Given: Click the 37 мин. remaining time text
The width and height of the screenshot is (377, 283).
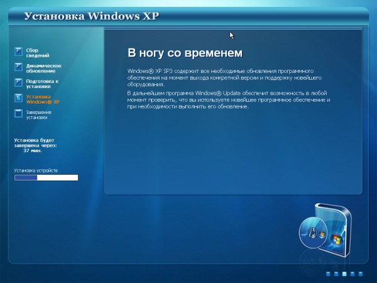Looking at the screenshot, I should click(x=33, y=151).
